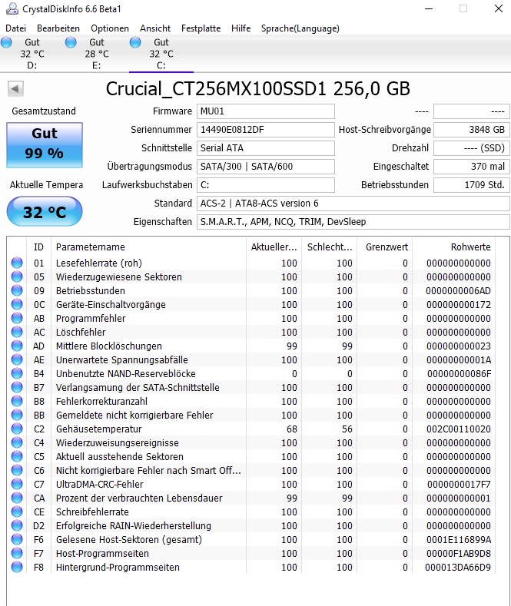Click status orb of Unerwartete Spannungsabfälle row

pos(17,359)
